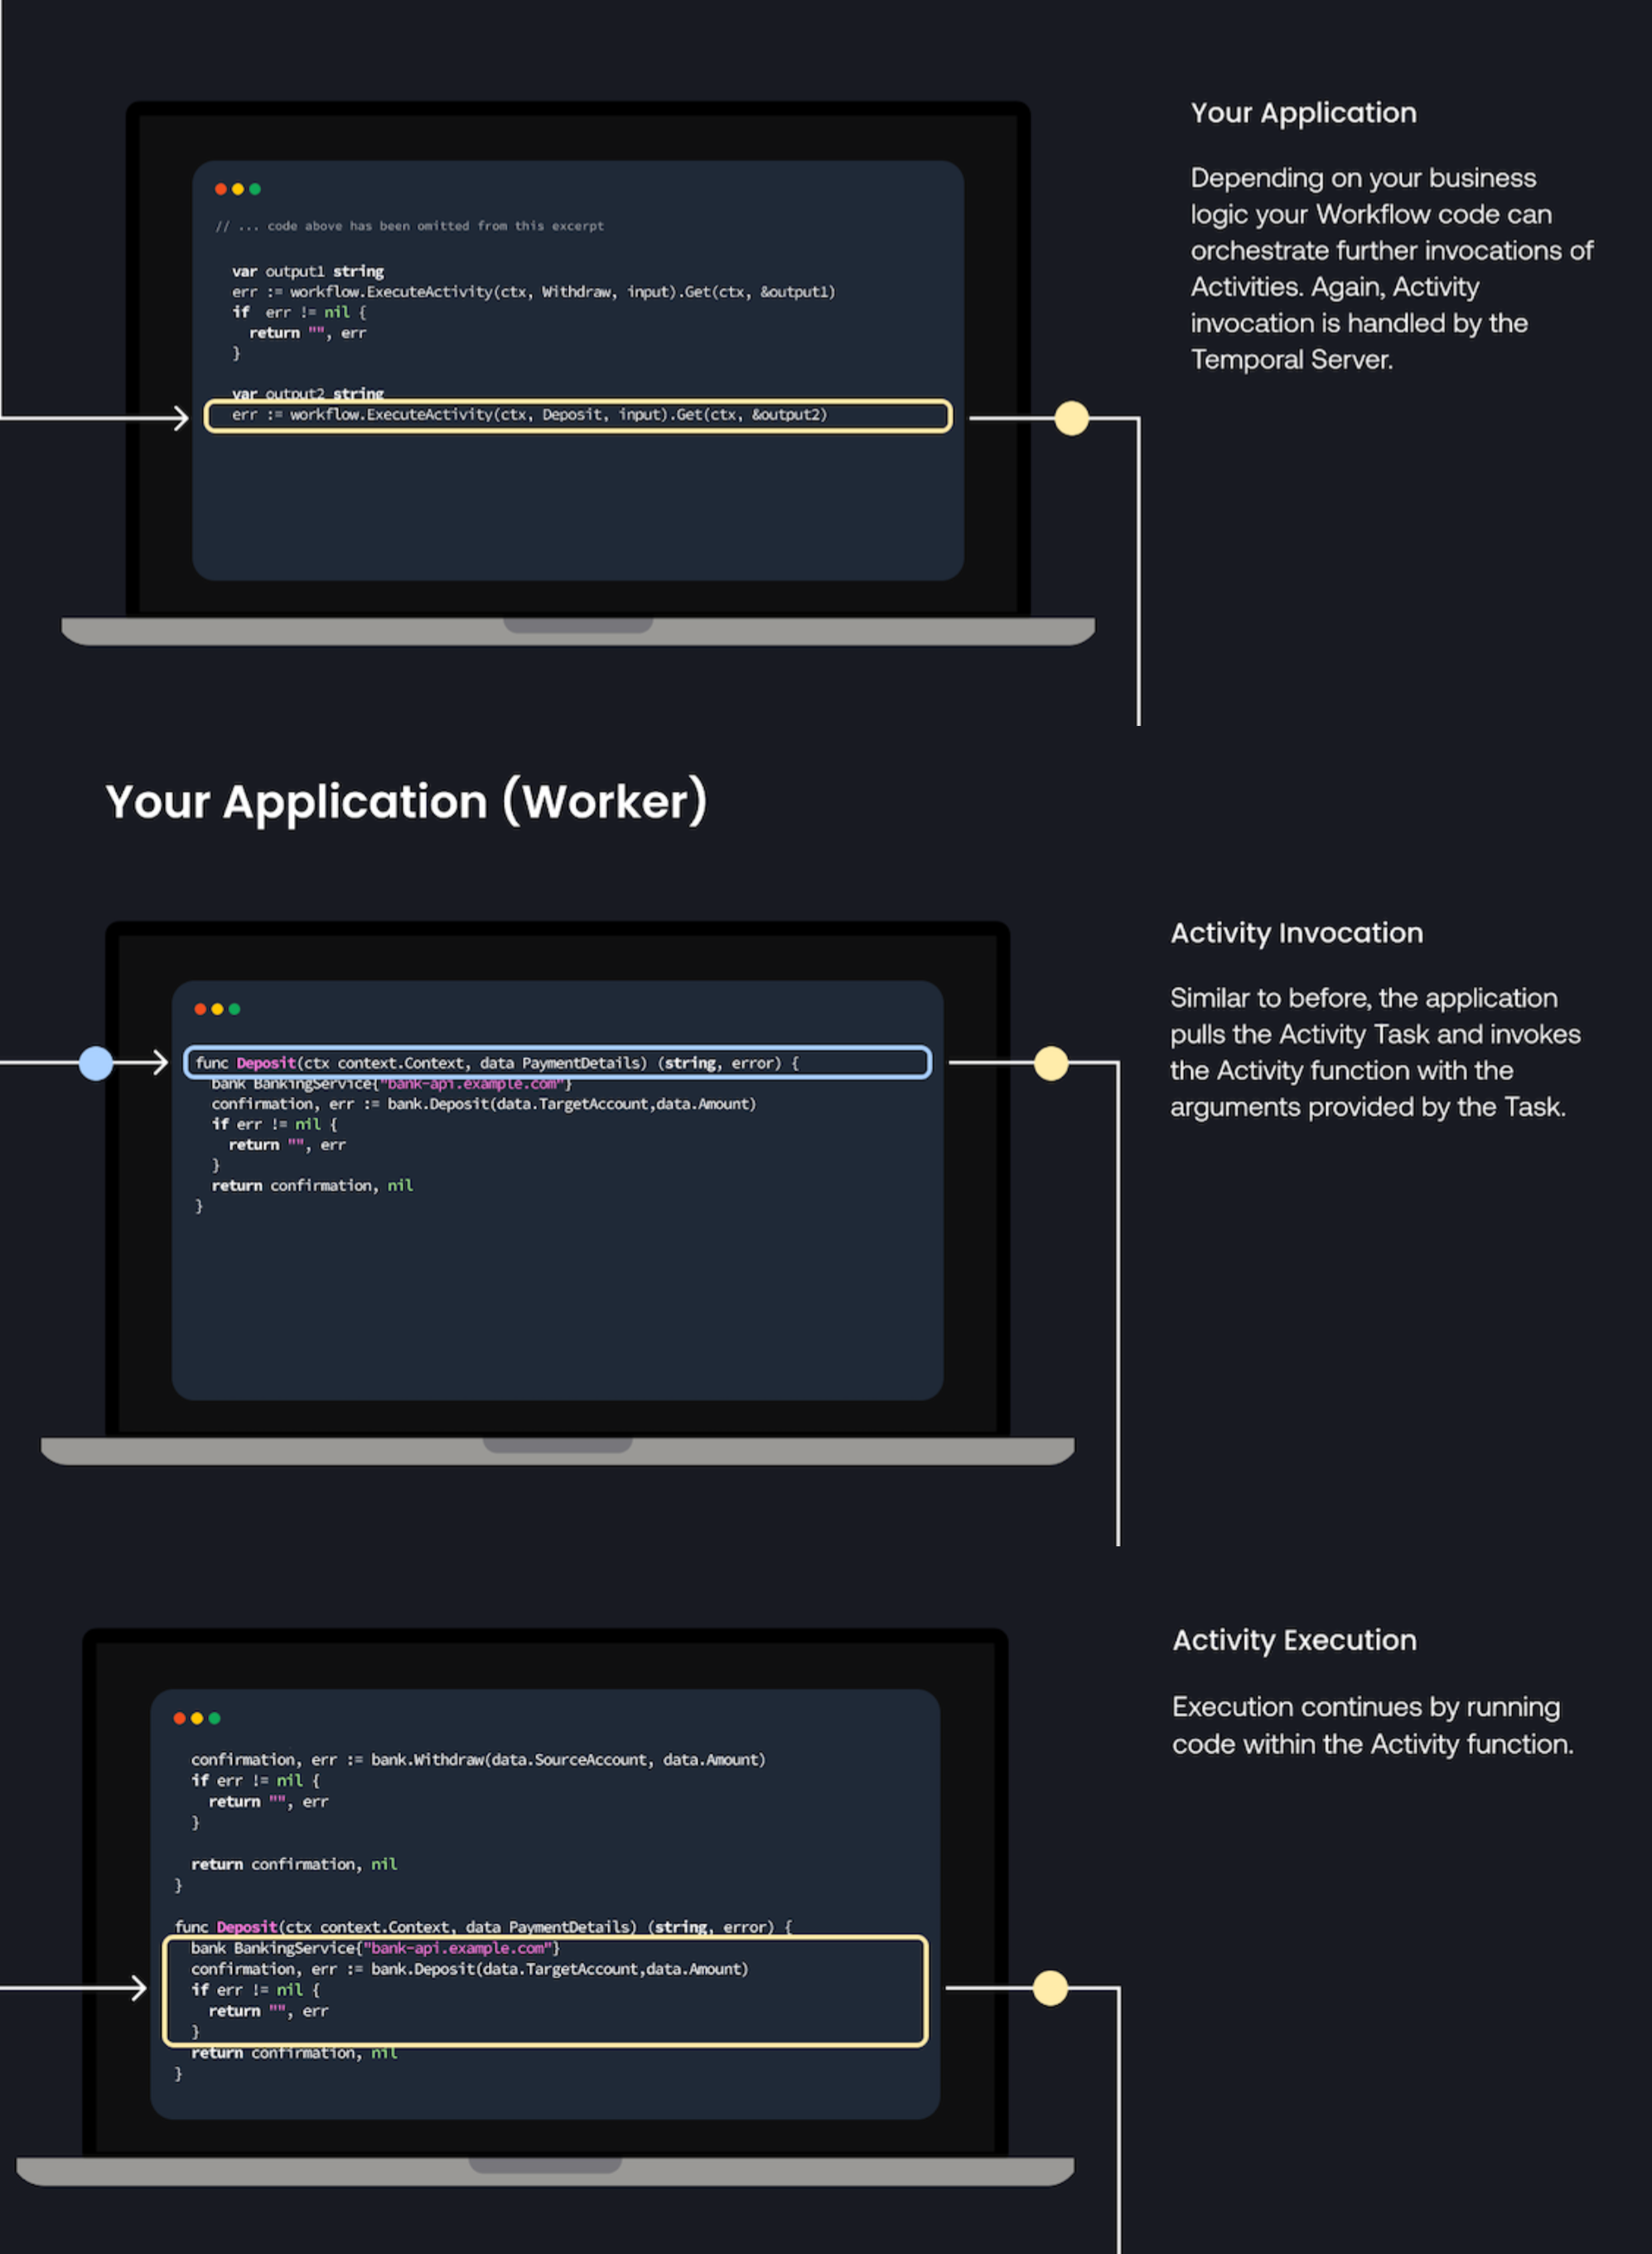Click the paragraph starting "Similar to before, the application"
The height and width of the screenshot is (2254, 1652).
1375,1052
